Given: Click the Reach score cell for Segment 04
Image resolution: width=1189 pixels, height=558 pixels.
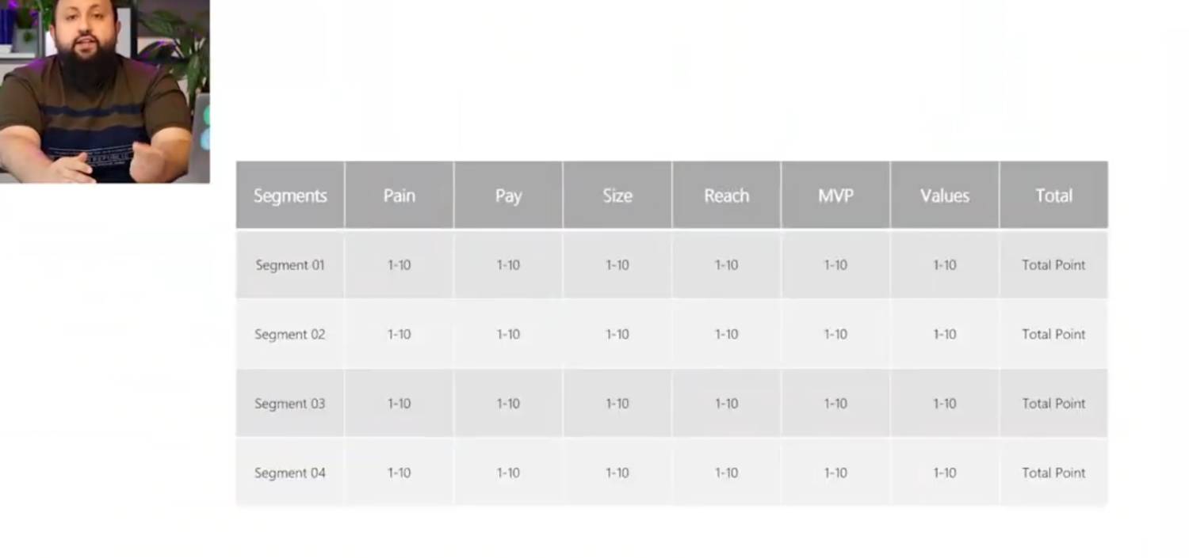Looking at the screenshot, I should coord(726,473).
